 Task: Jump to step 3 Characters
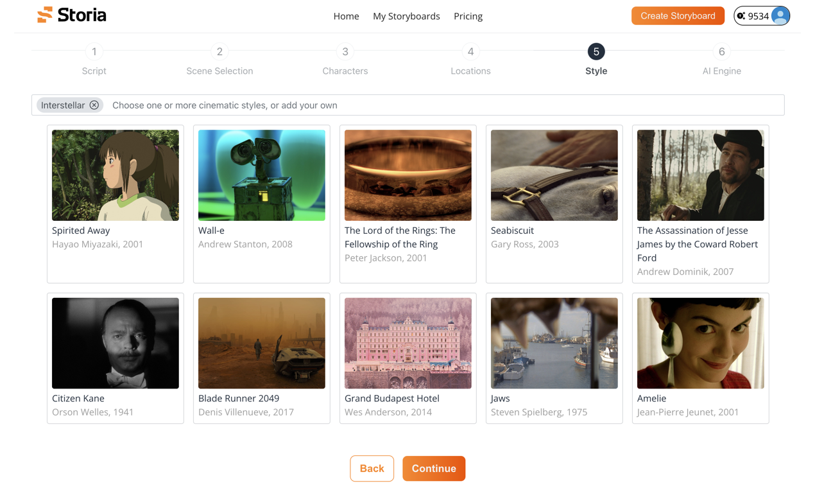pyautogui.click(x=345, y=60)
